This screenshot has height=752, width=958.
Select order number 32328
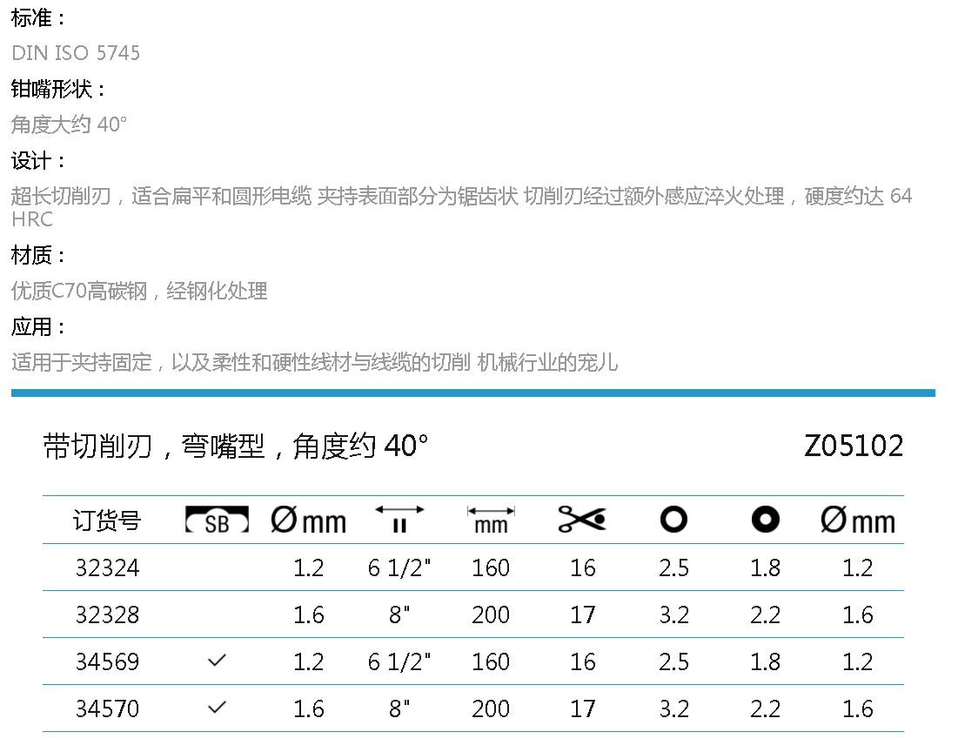pyautogui.click(x=107, y=615)
